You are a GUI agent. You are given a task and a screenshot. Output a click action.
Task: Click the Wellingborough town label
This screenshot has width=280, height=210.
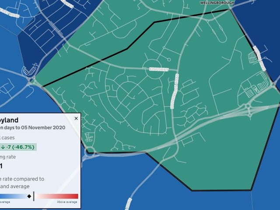(x=217, y=3)
